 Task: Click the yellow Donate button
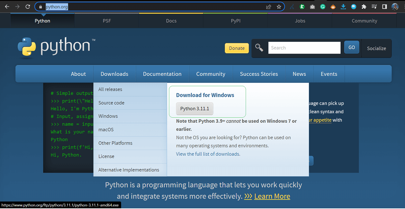pyautogui.click(x=237, y=48)
